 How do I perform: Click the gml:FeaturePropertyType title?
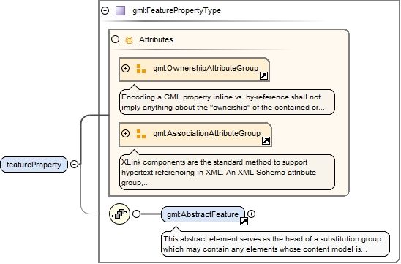point(176,11)
